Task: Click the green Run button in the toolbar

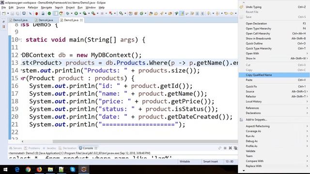Action: coord(76,14)
